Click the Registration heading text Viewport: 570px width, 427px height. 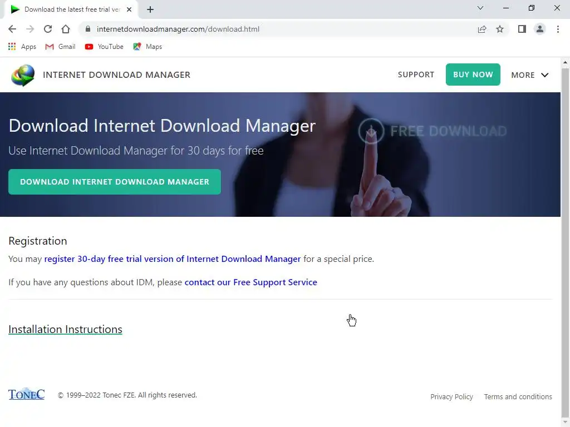coord(38,241)
